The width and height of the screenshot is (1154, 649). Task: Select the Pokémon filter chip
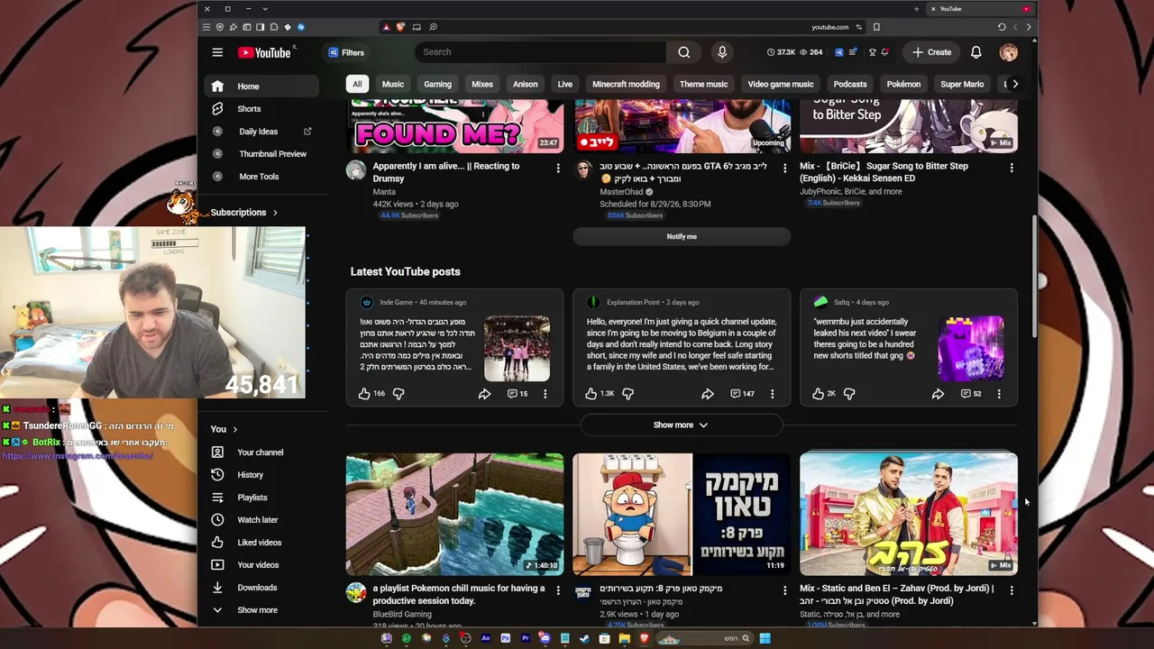903,84
